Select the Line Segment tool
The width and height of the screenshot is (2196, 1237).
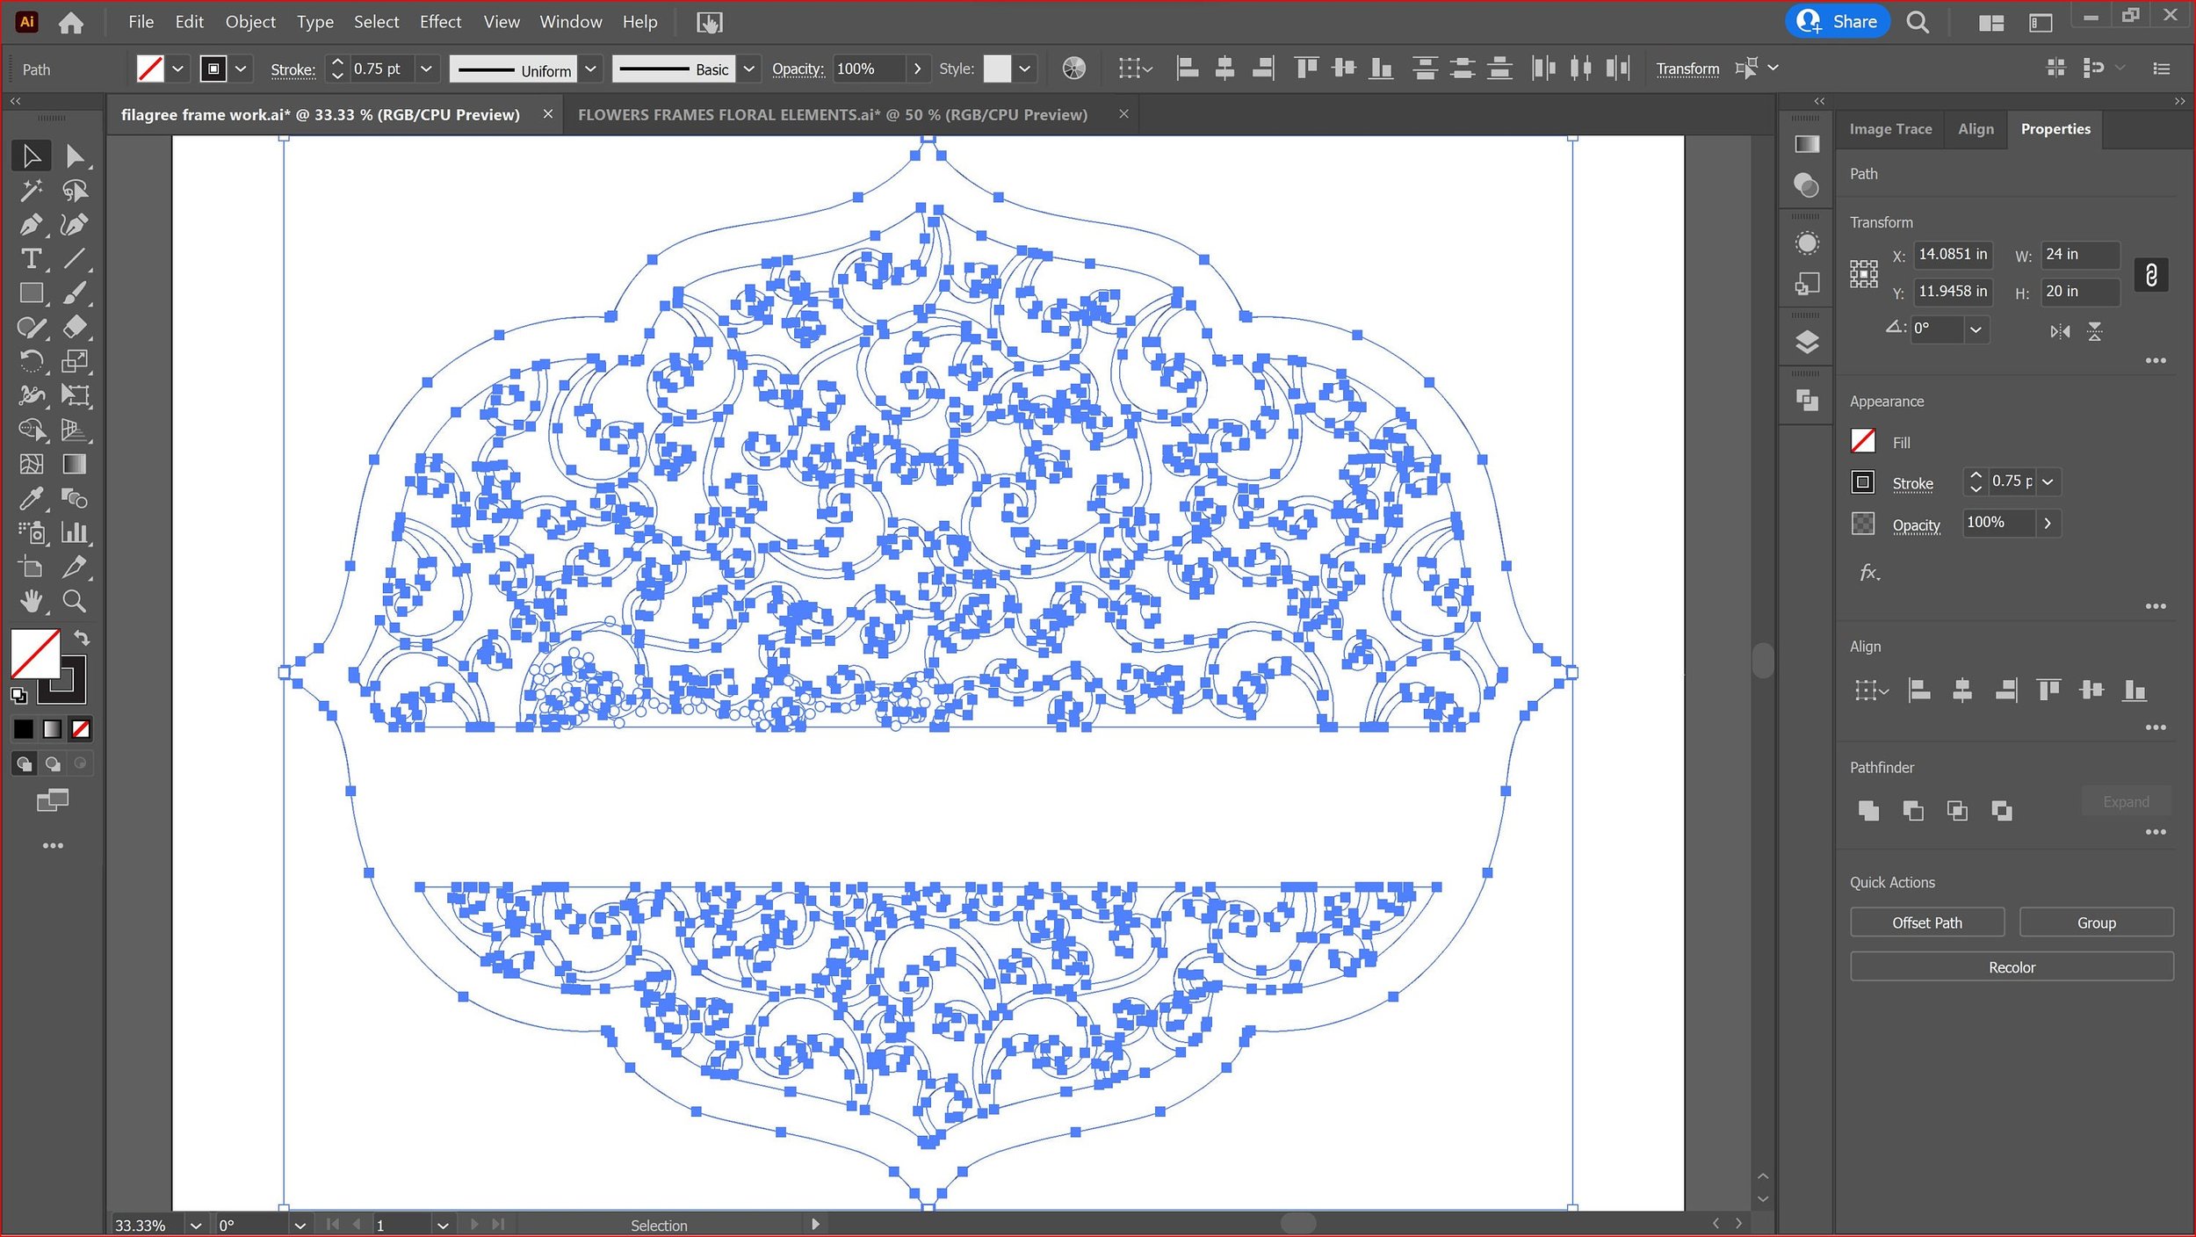(x=75, y=259)
